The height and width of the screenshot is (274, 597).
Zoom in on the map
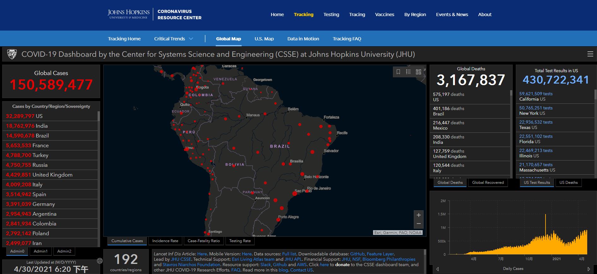[419, 215]
